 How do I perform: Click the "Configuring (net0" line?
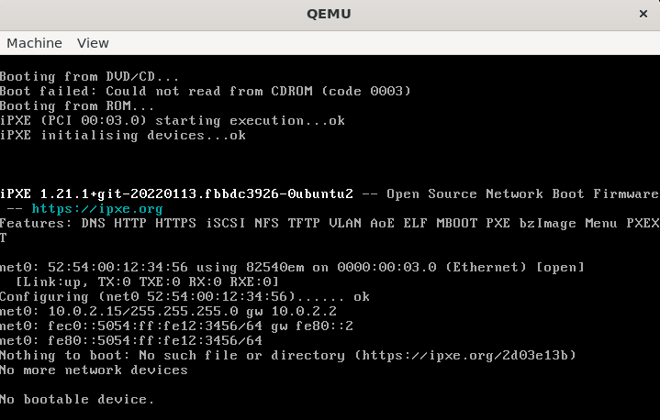[184, 296]
